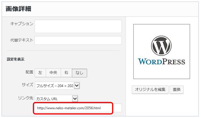Image resolution: width=201 pixels, height=118 pixels.
Task: Click the オリジナルを編集 button
Action: 150,90
